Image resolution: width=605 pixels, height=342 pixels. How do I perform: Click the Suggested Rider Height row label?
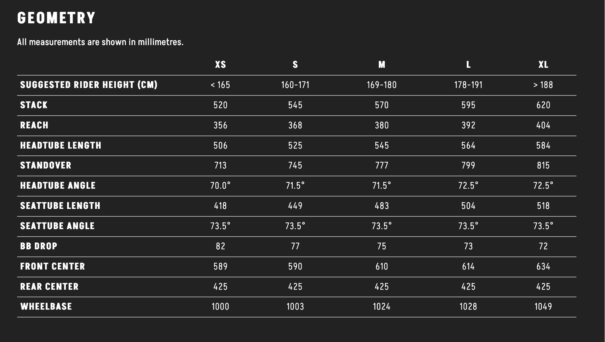[89, 85]
